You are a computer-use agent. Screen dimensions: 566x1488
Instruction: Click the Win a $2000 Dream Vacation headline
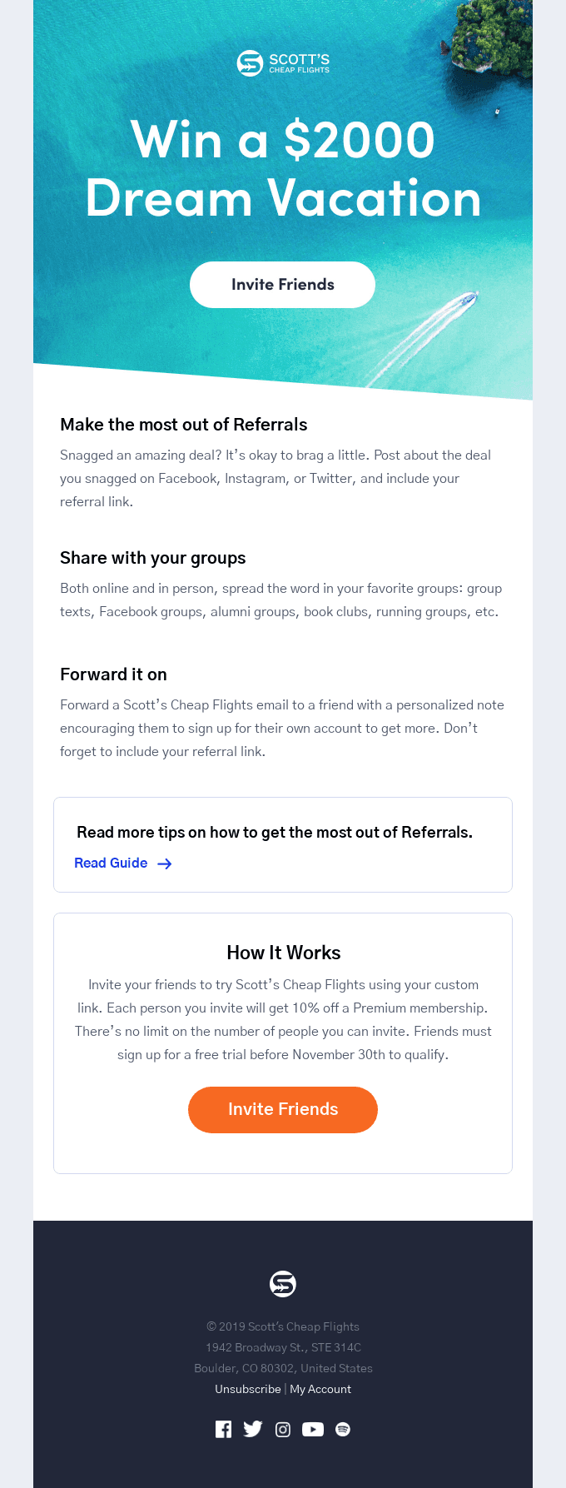pyautogui.click(x=283, y=169)
